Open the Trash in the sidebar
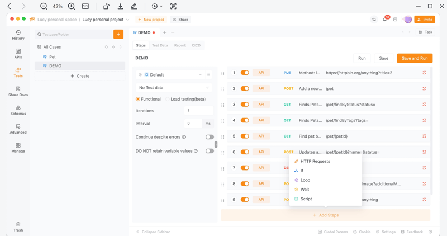Screen dimensions: 447x236 point(18,226)
